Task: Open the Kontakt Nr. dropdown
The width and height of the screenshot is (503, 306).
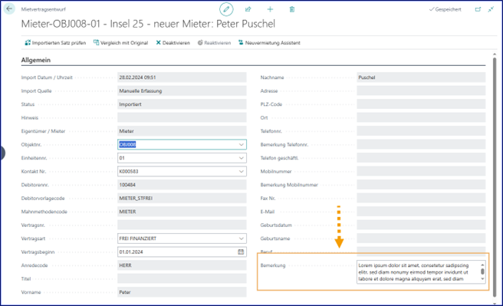Action: (242, 172)
